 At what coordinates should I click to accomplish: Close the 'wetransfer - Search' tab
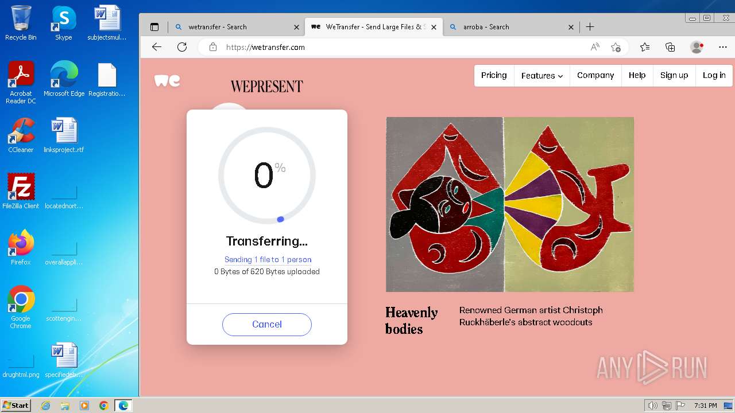point(296,27)
